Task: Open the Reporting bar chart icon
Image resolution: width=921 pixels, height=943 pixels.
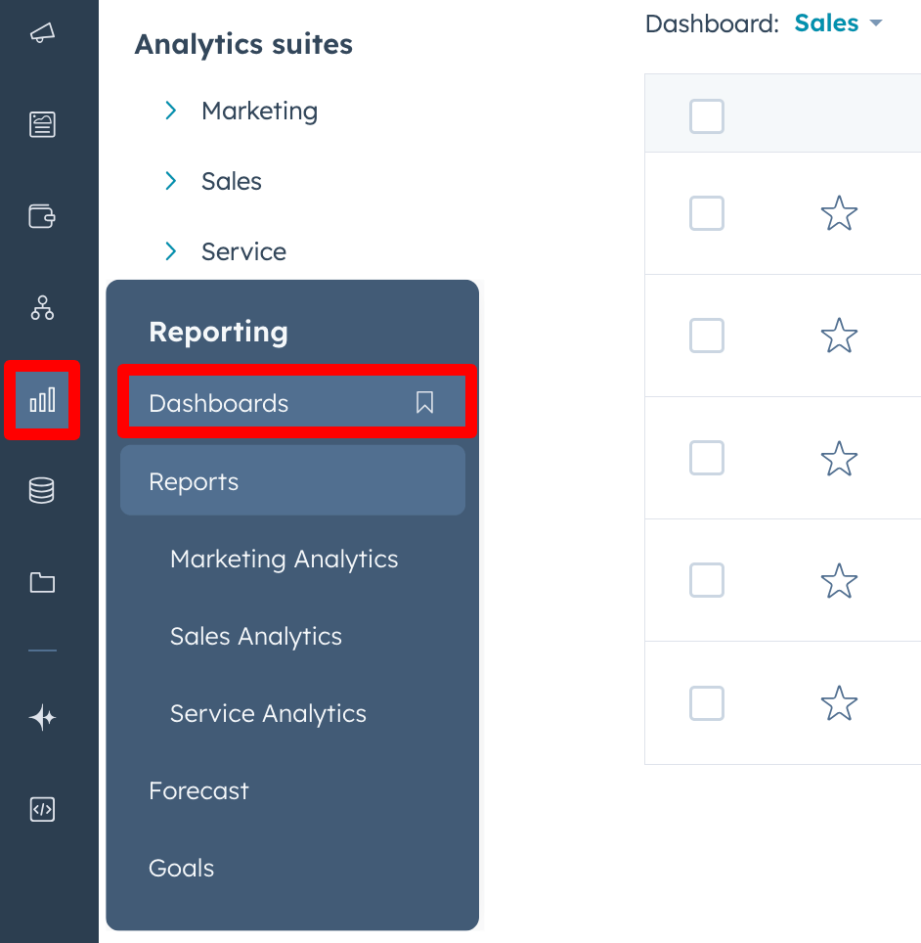Action: [42, 400]
